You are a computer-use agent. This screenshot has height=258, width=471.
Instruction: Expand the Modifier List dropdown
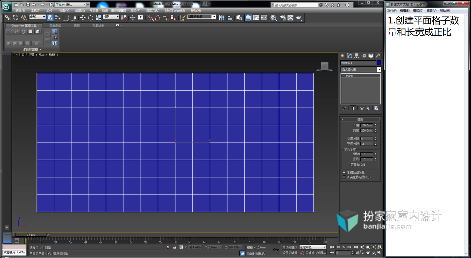coord(361,69)
